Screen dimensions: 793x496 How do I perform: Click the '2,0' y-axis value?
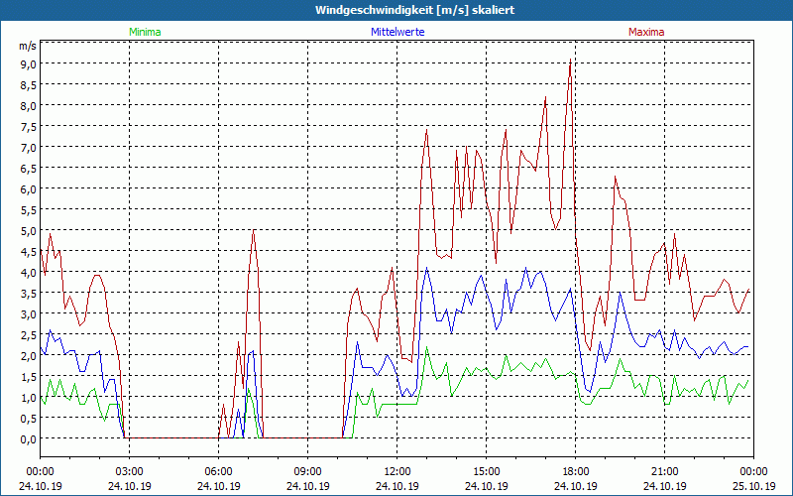pyautogui.click(x=28, y=355)
